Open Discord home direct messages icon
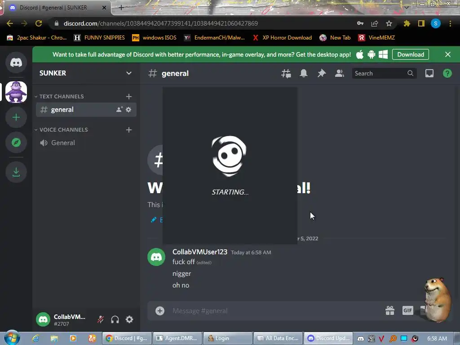The width and height of the screenshot is (460, 345). pos(16,62)
